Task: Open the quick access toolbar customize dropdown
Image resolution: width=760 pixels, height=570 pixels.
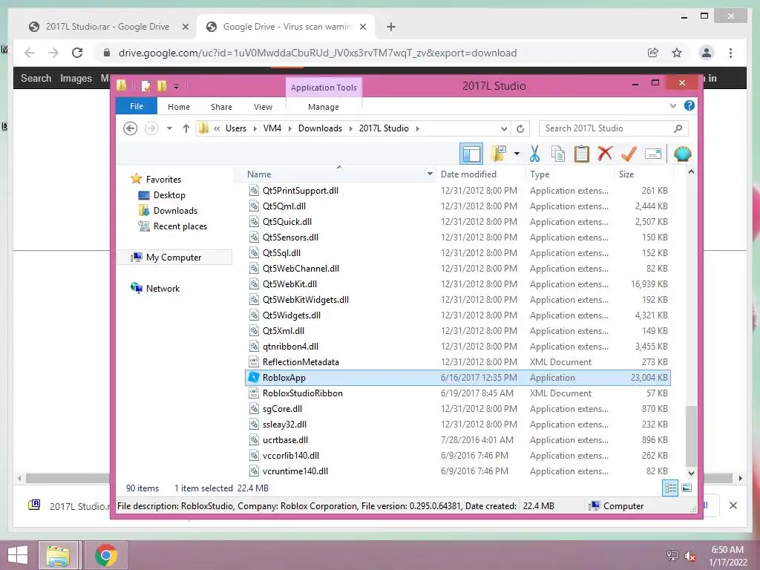Action: pos(176,87)
